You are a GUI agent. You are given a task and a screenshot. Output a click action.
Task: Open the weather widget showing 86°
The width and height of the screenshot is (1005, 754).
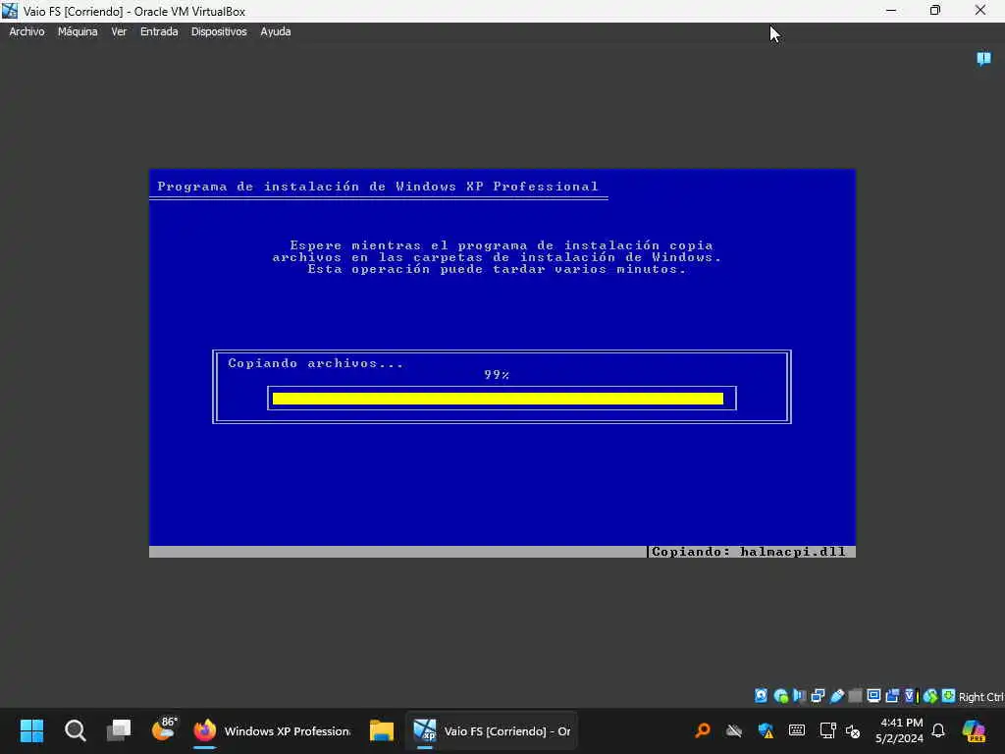click(164, 729)
